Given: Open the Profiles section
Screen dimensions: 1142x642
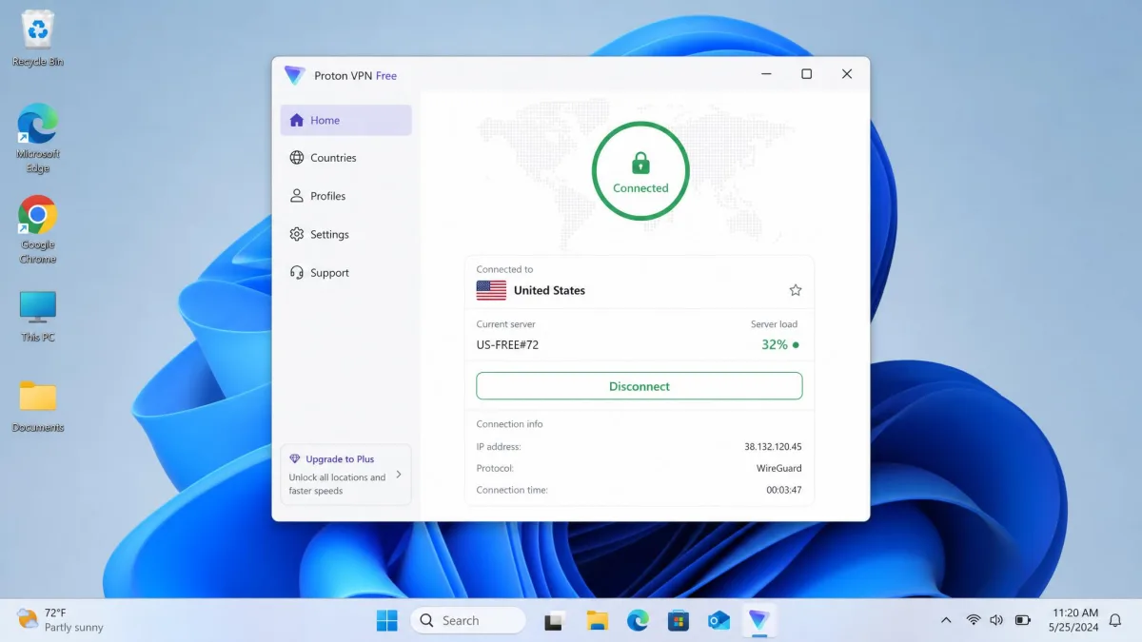Looking at the screenshot, I should click(x=345, y=196).
